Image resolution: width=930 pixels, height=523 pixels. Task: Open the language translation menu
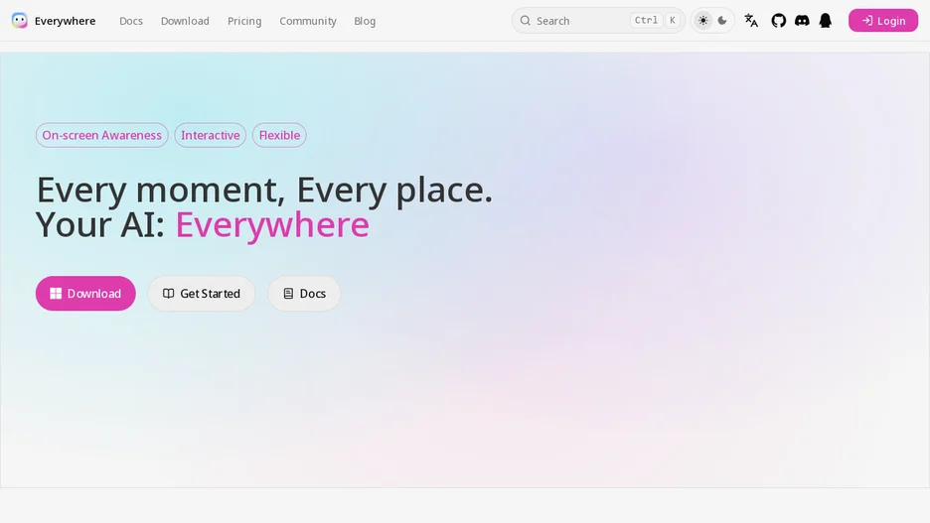[751, 21]
